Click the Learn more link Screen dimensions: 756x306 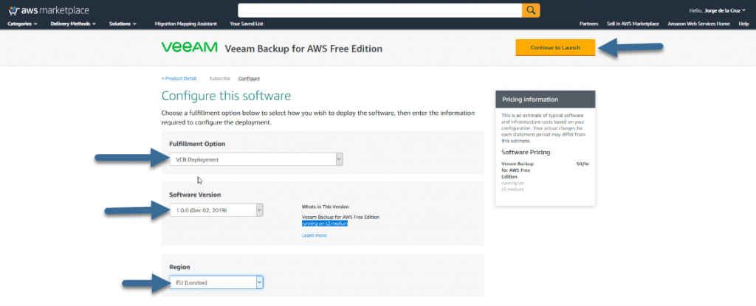(x=315, y=236)
